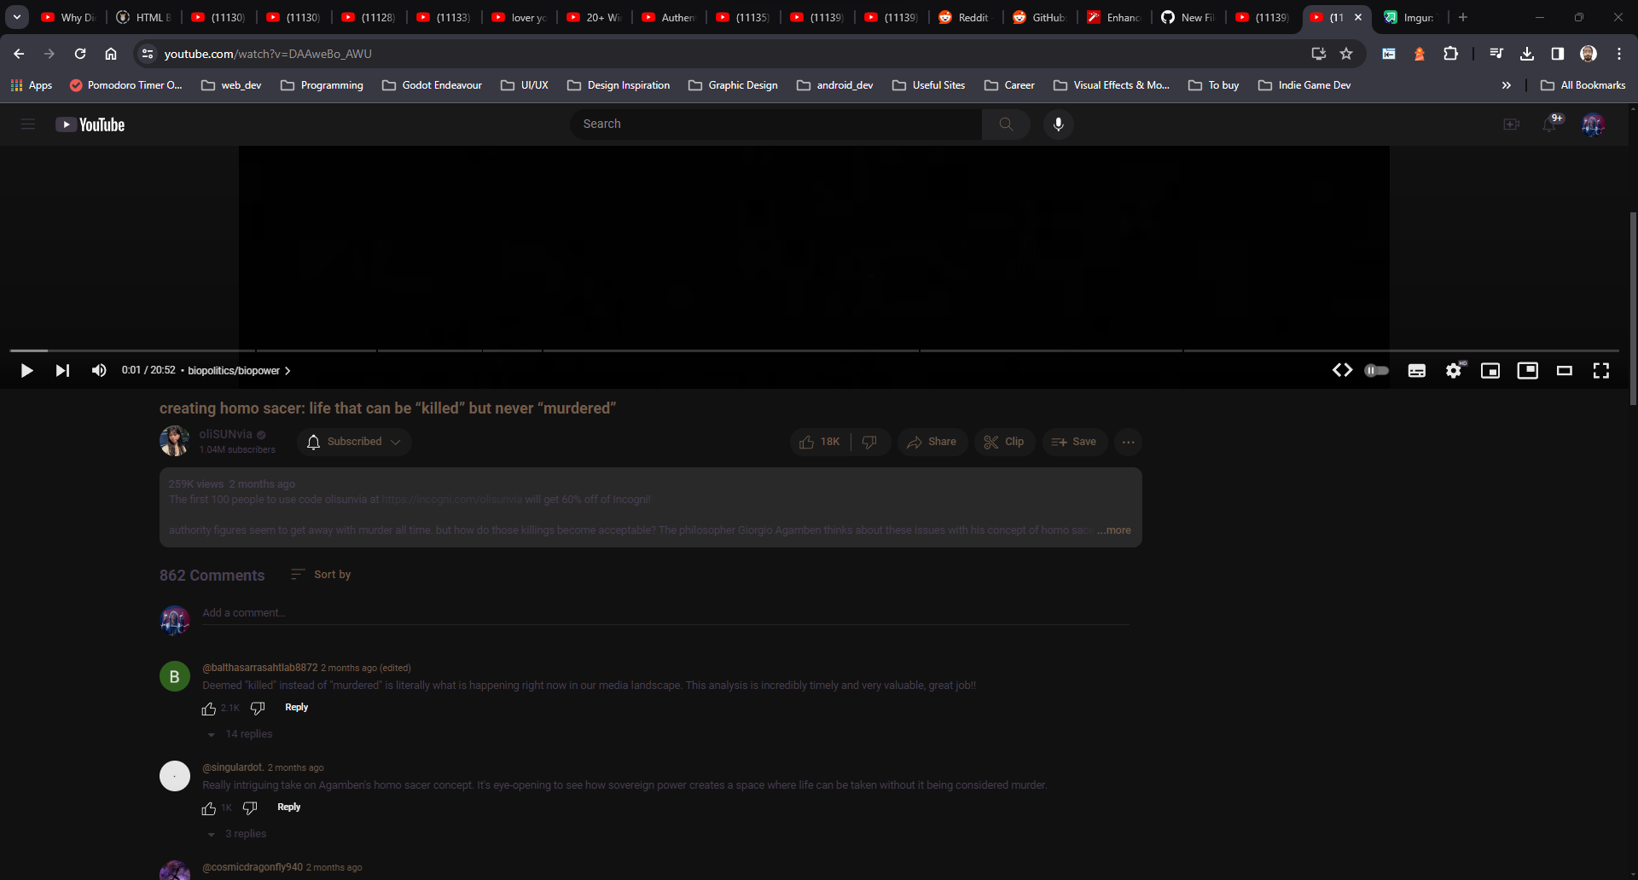Viewport: 1638px width, 880px height.
Task: Expand the description with ...more
Action: (1114, 530)
